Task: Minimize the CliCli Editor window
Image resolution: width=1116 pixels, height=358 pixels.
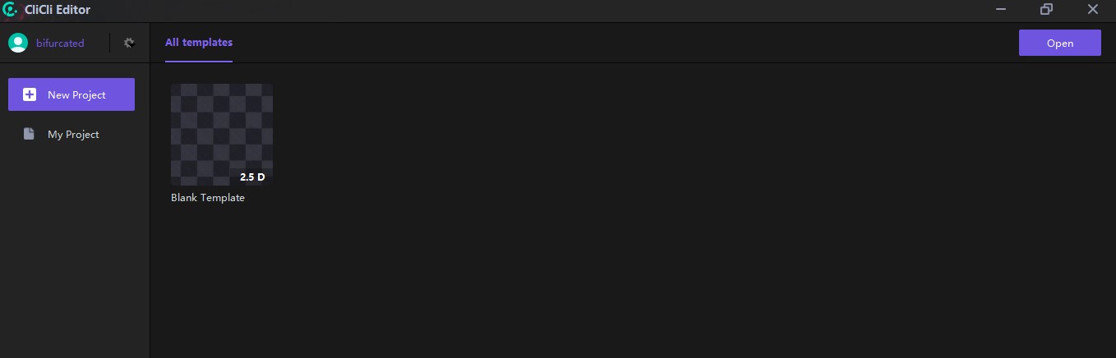Action: 1001,10
